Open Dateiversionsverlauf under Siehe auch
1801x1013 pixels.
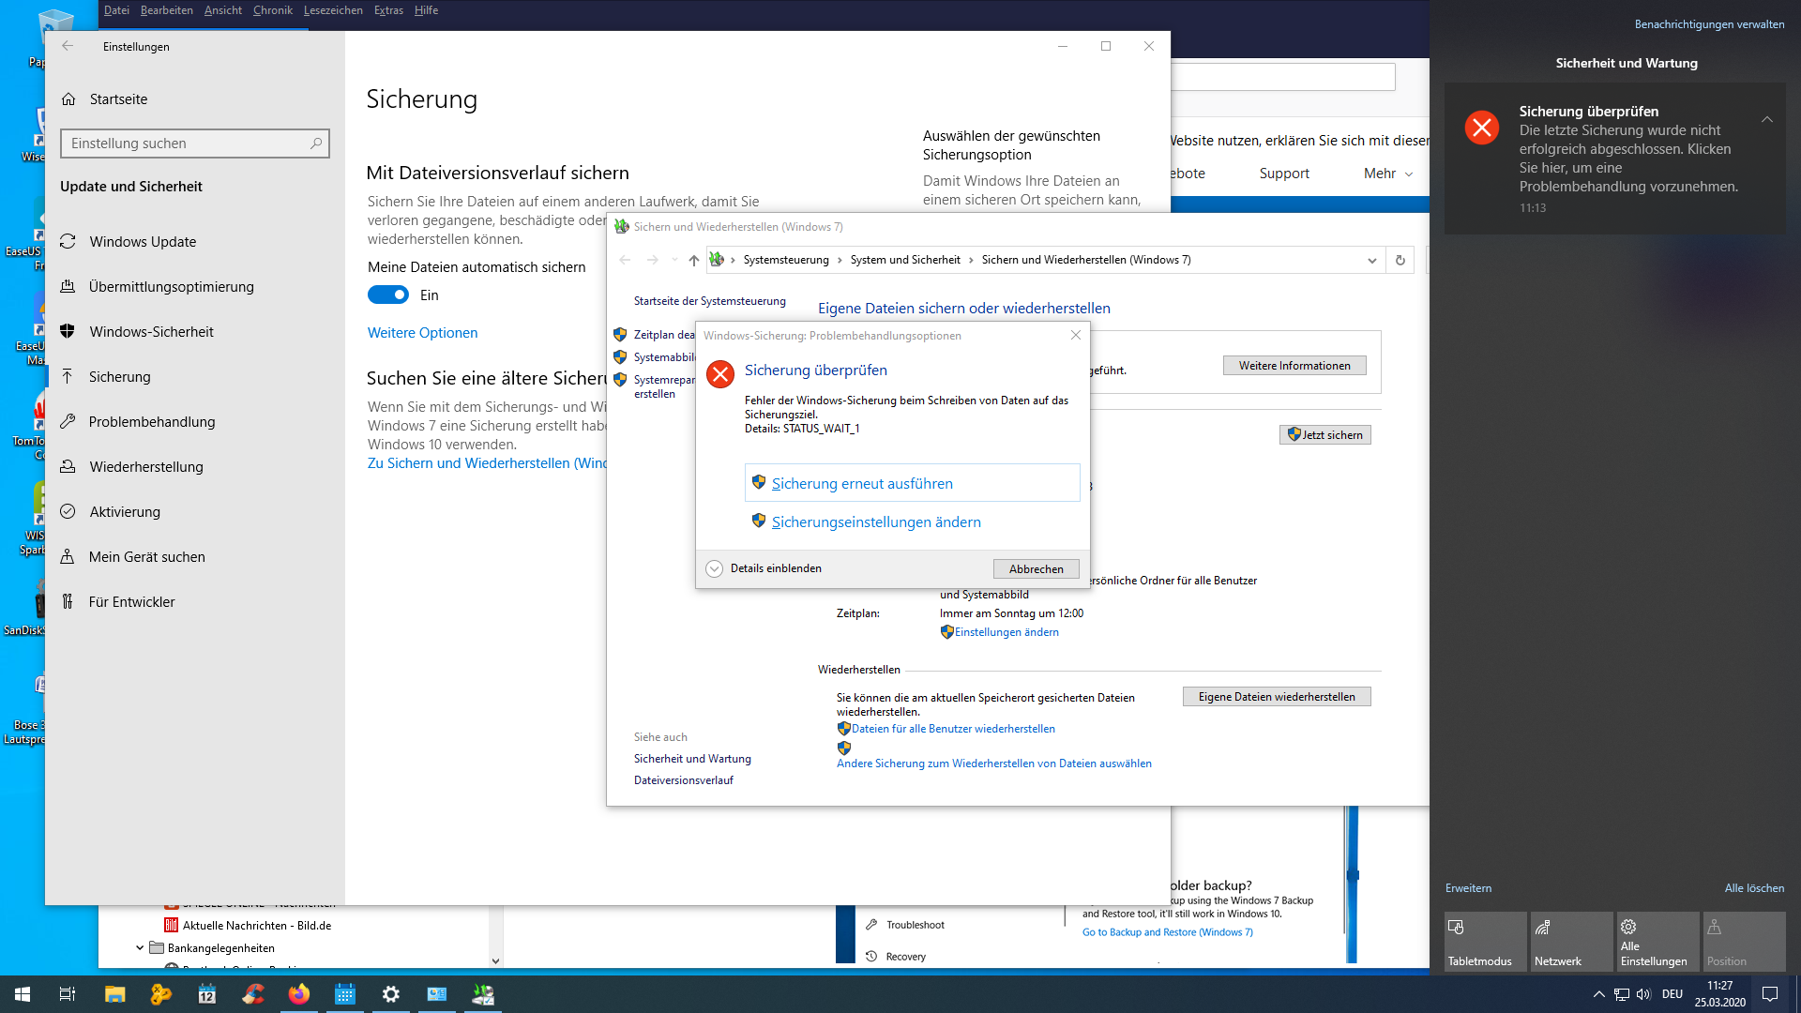684,780
